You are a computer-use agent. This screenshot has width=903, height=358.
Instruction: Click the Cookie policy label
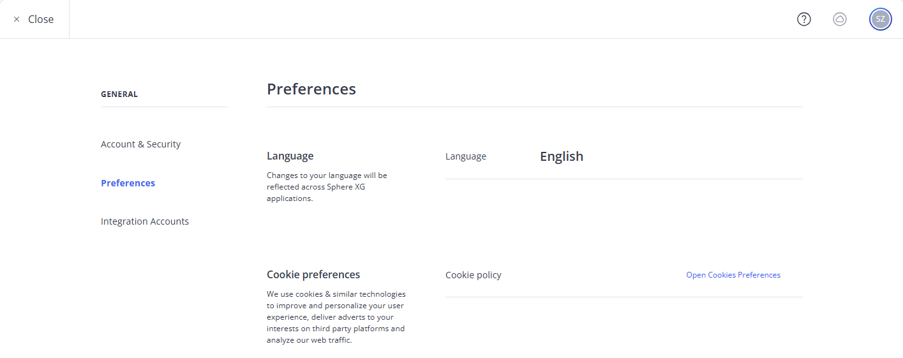(474, 275)
